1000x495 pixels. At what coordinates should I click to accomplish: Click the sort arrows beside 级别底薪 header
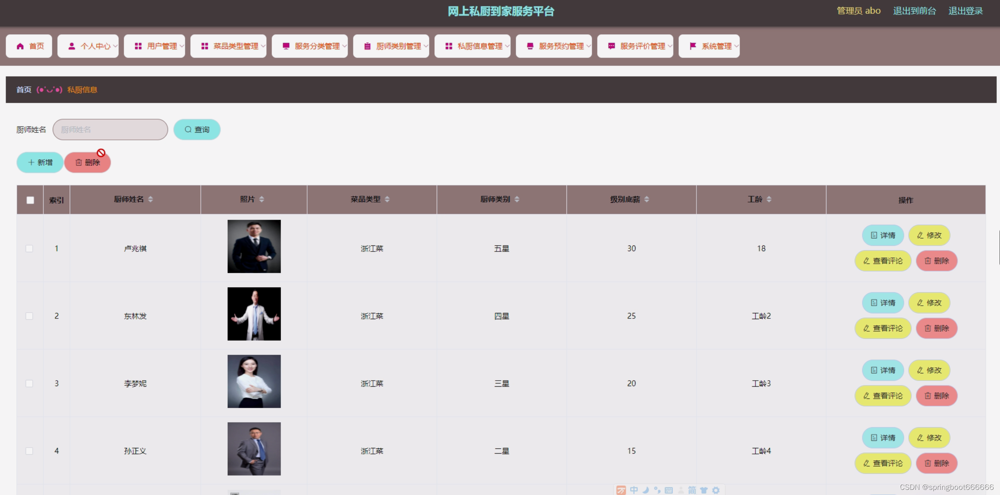click(647, 199)
